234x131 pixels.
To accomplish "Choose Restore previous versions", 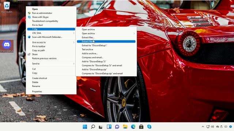I will [x=51, y=58].
